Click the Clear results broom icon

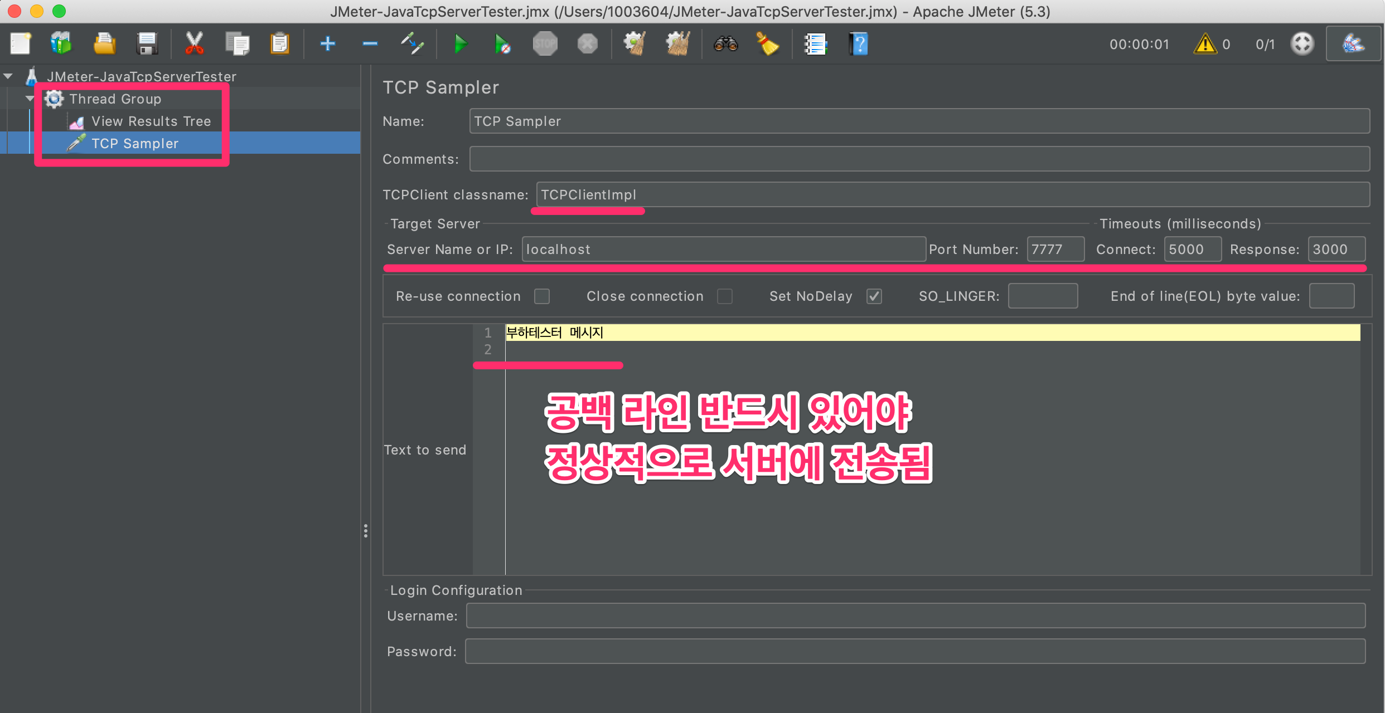click(635, 43)
